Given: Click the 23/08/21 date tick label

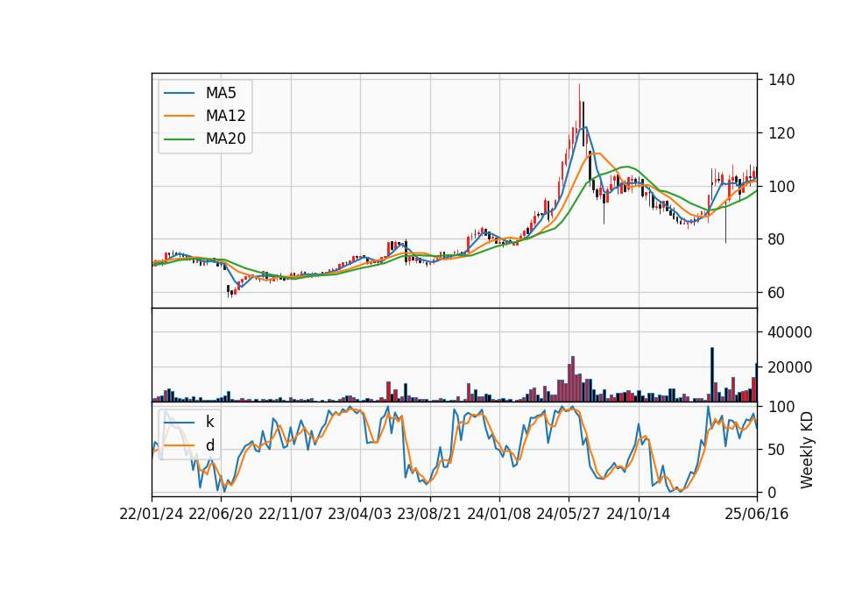Looking at the screenshot, I should (x=429, y=515).
